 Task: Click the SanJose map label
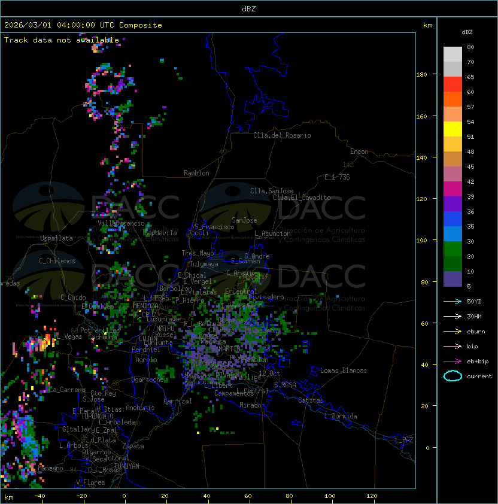[x=244, y=220]
